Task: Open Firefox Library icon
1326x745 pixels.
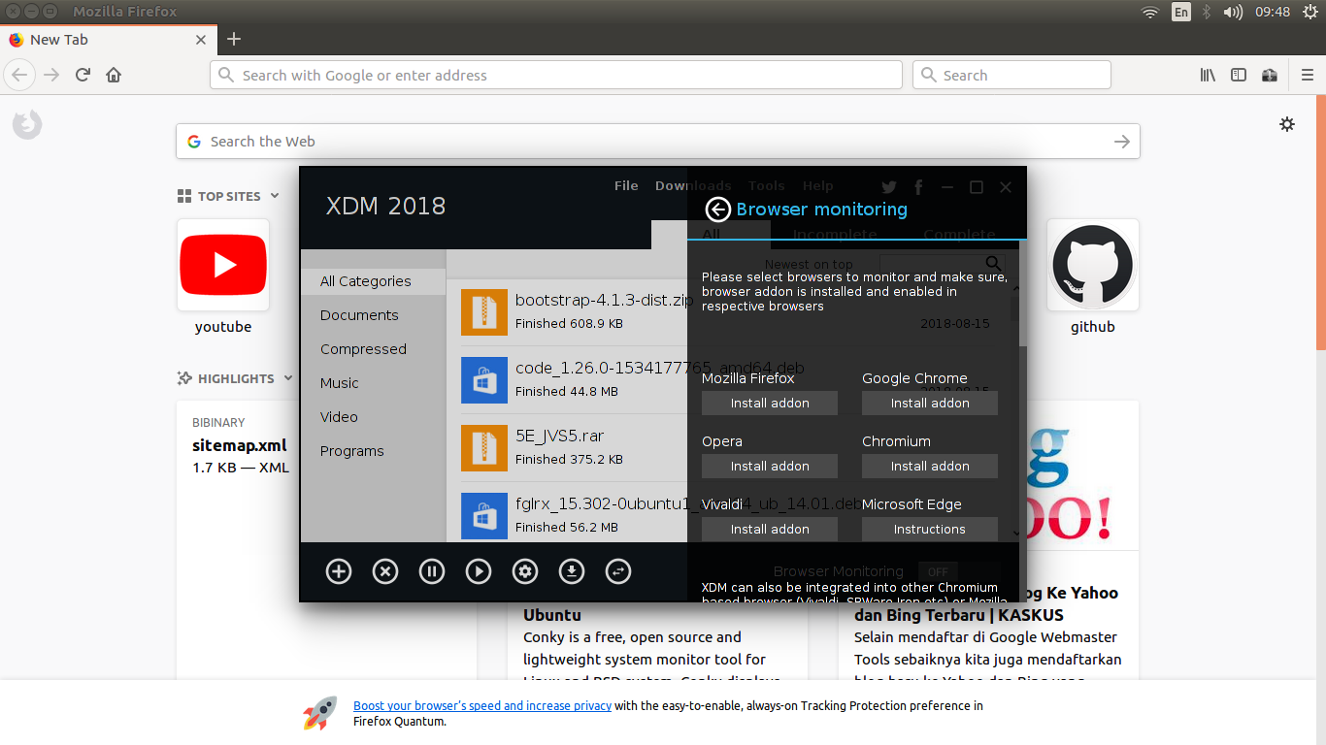Action: pyautogui.click(x=1208, y=75)
